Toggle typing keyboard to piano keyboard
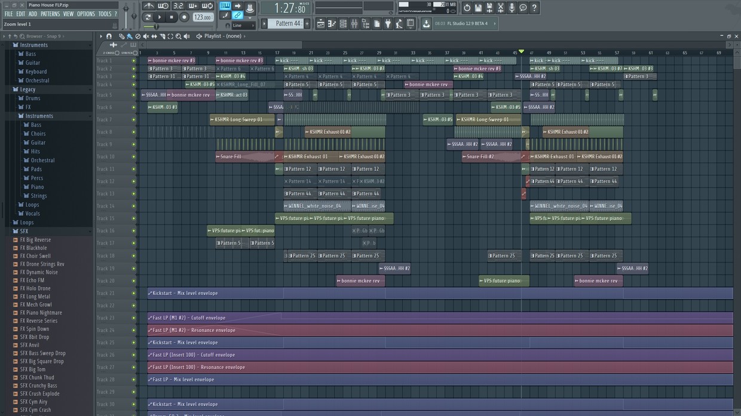The width and height of the screenshot is (741, 416). [x=225, y=6]
